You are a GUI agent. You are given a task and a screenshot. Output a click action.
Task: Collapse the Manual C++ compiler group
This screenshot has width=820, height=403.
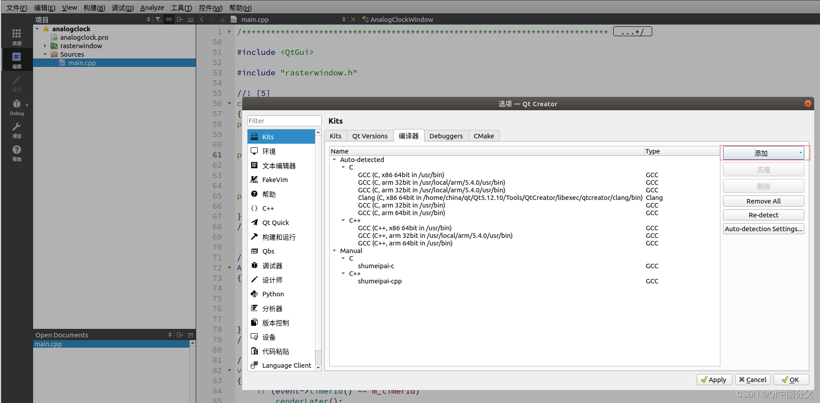(x=343, y=273)
